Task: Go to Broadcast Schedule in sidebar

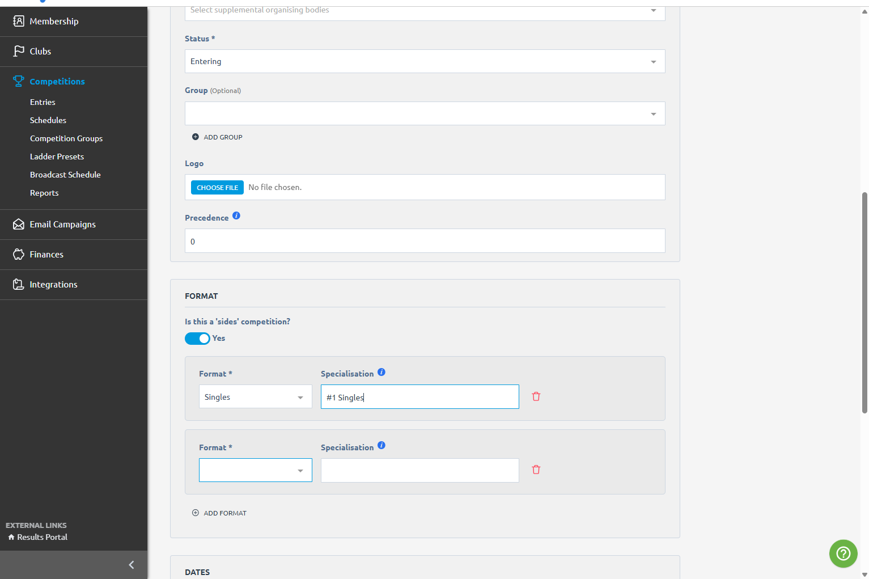Action: [x=65, y=175]
